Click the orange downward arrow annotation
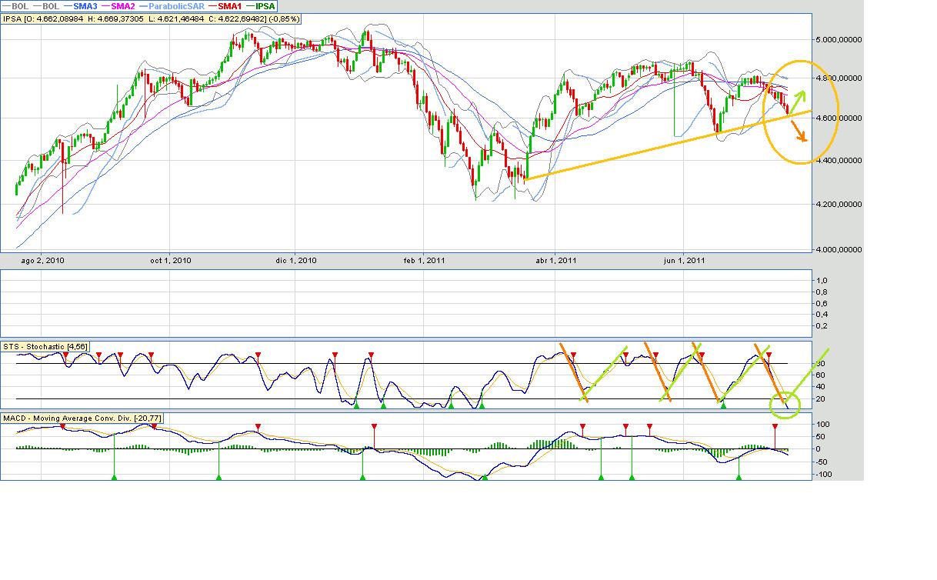 798,132
